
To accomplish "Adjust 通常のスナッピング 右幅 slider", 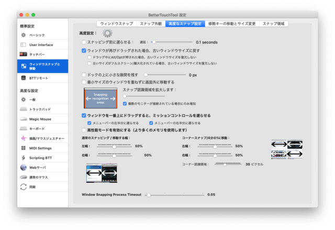I will (114, 155).
